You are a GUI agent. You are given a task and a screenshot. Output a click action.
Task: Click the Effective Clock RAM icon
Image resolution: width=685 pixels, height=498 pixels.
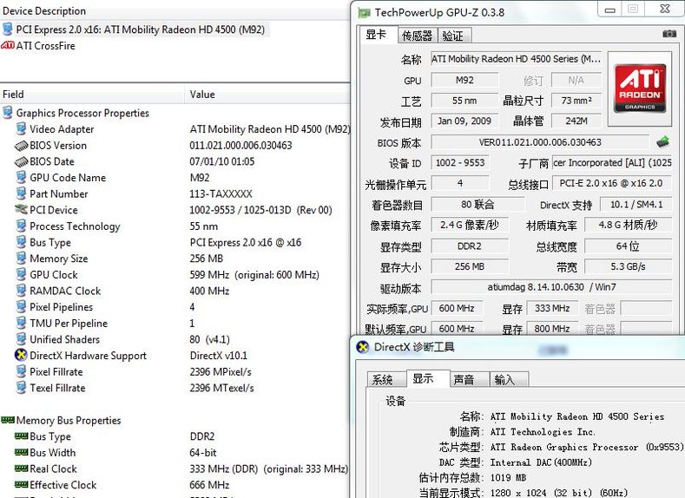click(x=21, y=484)
